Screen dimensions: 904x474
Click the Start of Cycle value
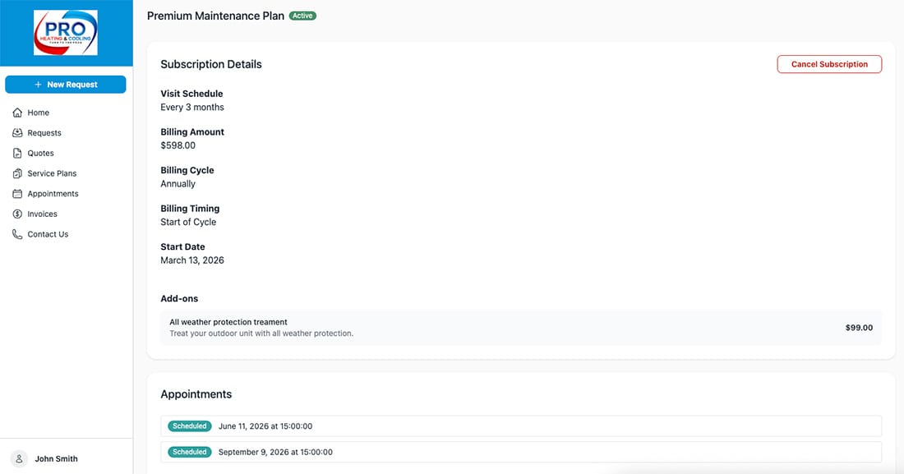point(188,222)
